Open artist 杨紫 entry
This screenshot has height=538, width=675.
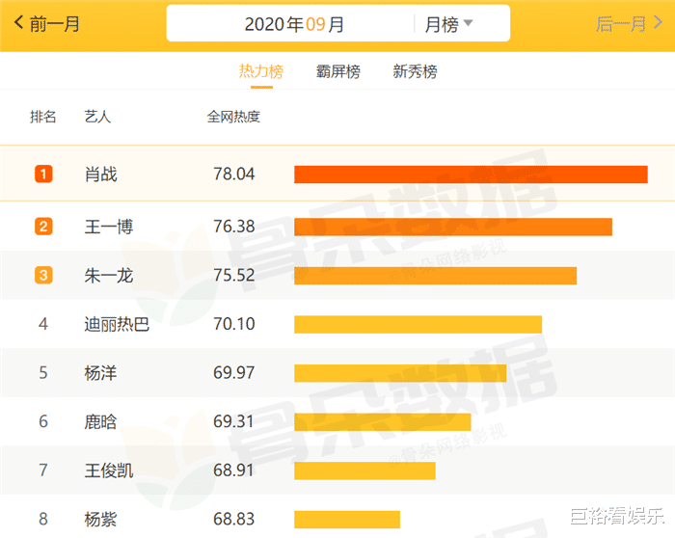click(100, 519)
